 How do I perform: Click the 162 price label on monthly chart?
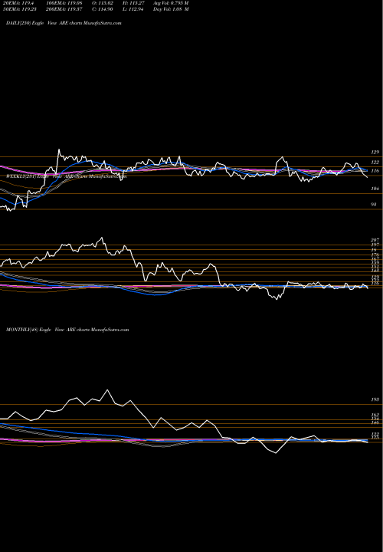(x=375, y=415)
